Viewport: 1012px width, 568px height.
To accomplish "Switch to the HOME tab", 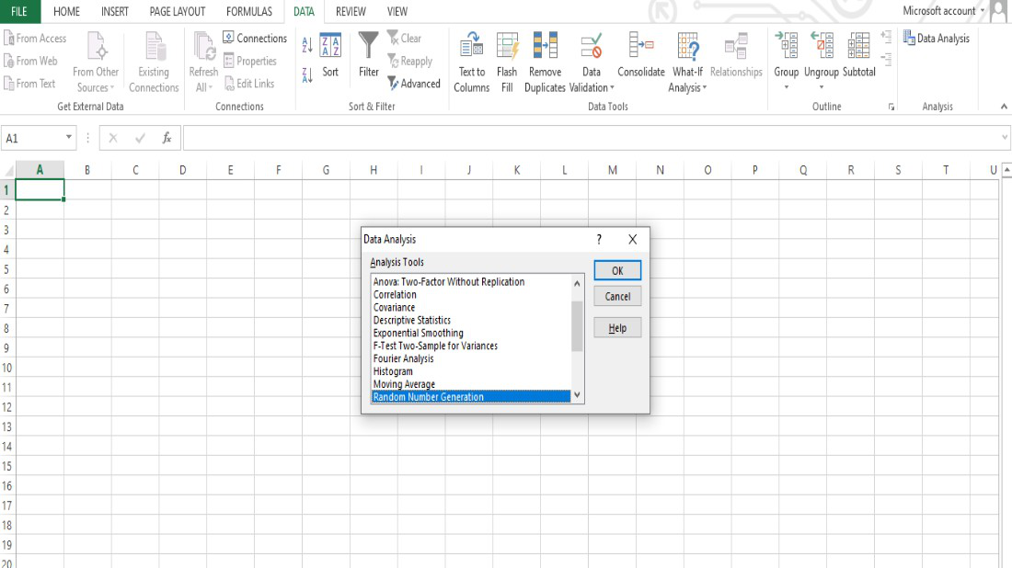I will pyautogui.click(x=66, y=12).
